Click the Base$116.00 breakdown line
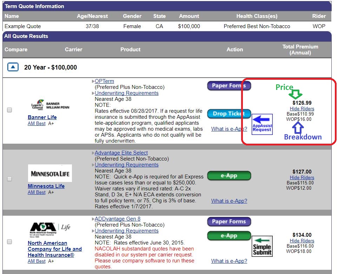This screenshot has height=274, width=338. pos(300,246)
